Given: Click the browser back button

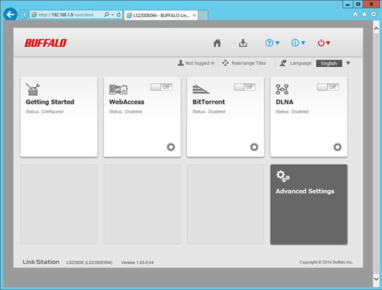Looking at the screenshot, I should coord(10,15).
